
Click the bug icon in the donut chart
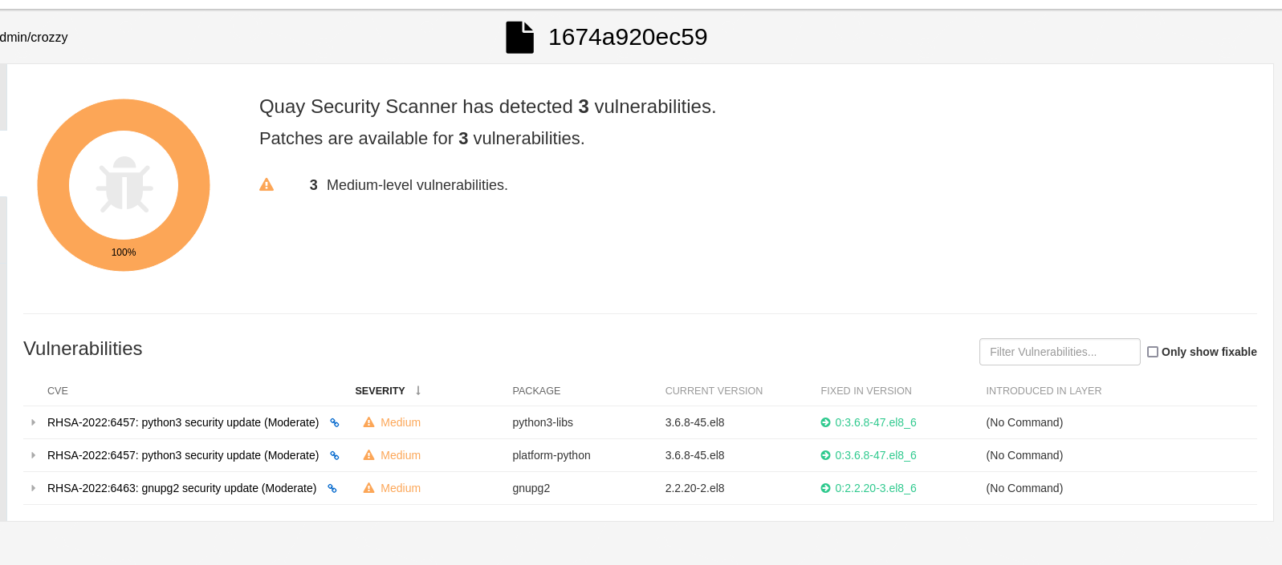[124, 185]
